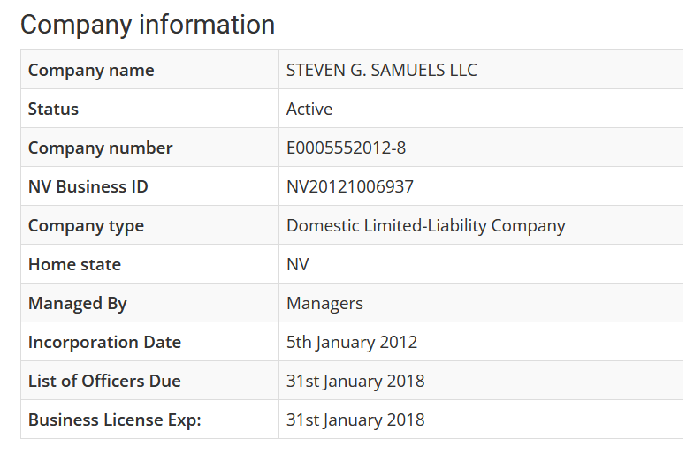Click the Home state label
Screen dimensions: 694x454
74,265
